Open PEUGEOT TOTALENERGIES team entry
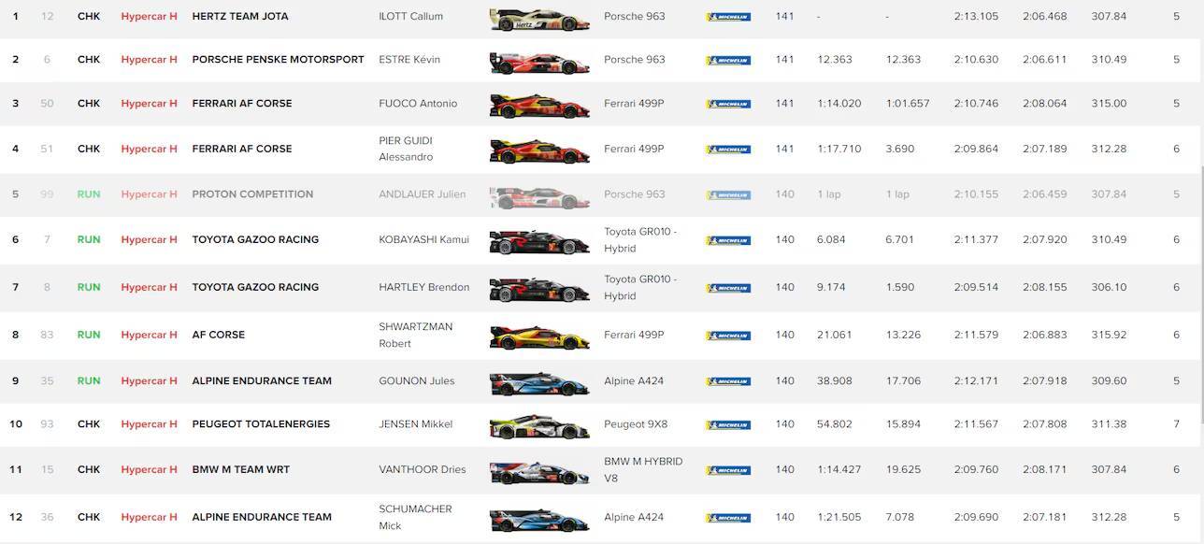The height and width of the screenshot is (544, 1204). click(261, 424)
